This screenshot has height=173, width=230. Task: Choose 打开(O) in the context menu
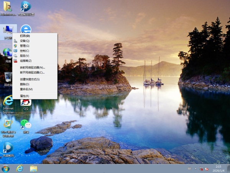click(x=25, y=36)
